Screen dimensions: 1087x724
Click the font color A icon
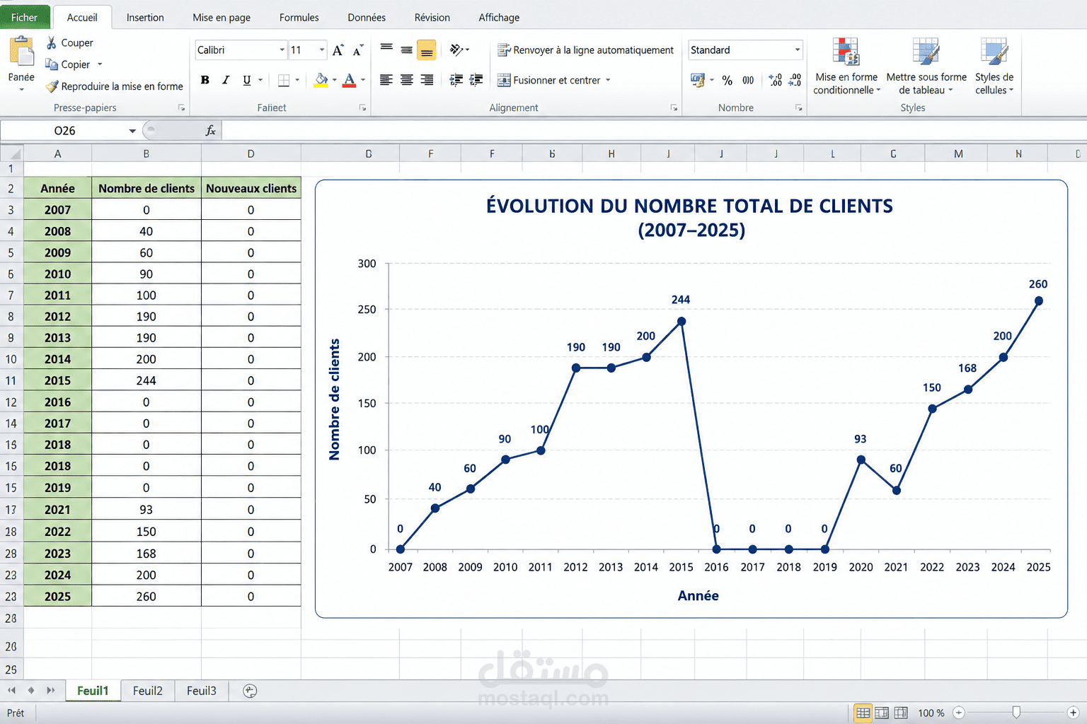tap(349, 80)
